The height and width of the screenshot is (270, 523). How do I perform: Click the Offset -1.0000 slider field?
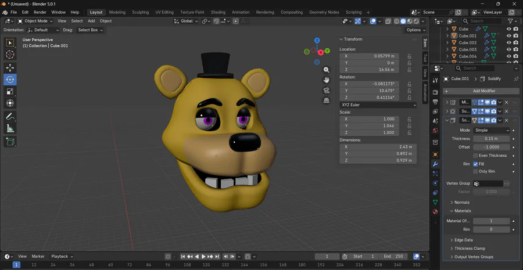[x=491, y=147]
